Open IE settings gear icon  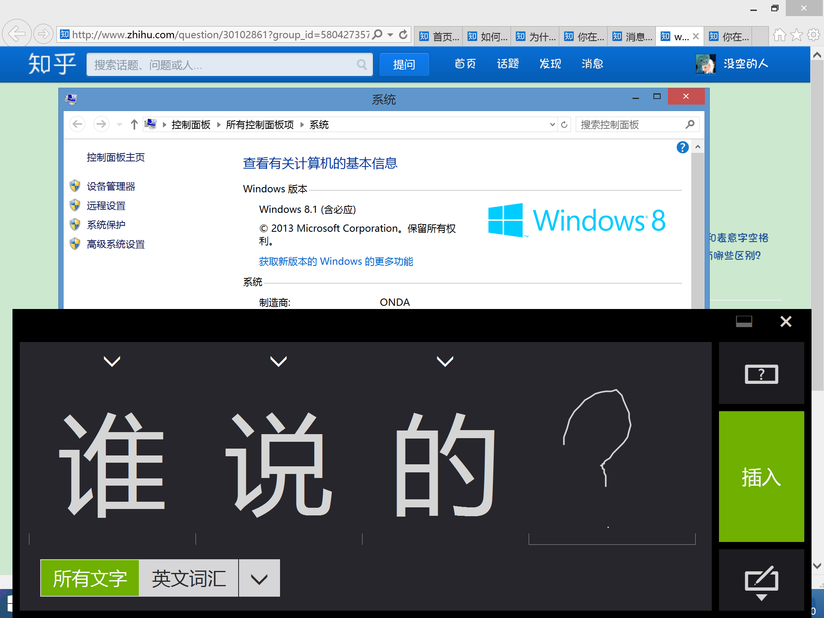(814, 35)
